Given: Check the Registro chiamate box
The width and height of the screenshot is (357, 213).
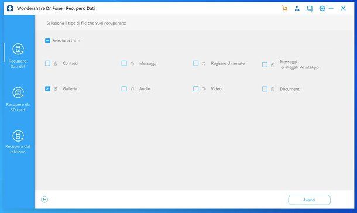Looking at the screenshot, I should (195, 63).
